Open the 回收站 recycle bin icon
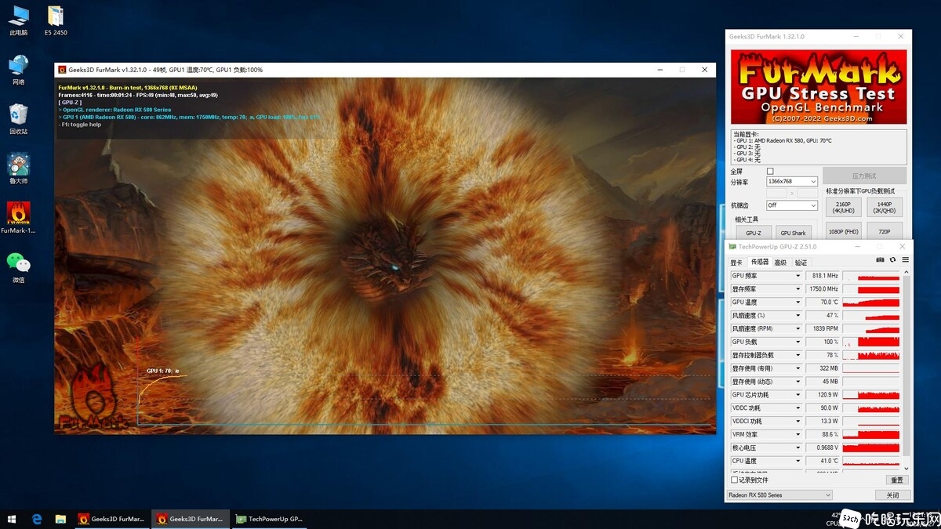The height and width of the screenshot is (529, 941). 18,120
